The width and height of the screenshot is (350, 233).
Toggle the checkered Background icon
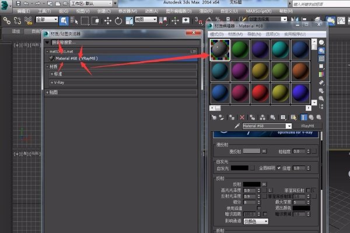pos(321,59)
